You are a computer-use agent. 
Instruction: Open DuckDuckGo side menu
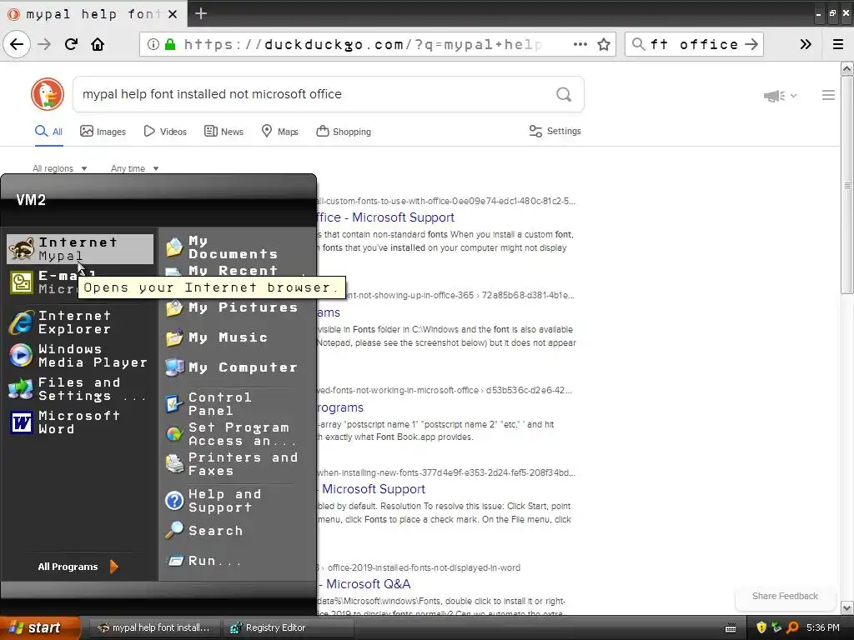tap(828, 95)
